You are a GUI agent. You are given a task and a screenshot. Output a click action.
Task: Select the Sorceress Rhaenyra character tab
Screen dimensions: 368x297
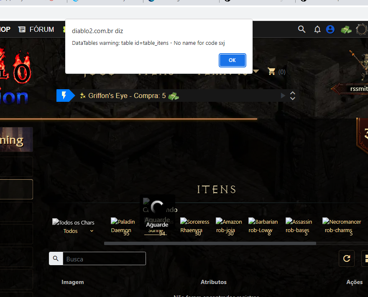point(194,226)
